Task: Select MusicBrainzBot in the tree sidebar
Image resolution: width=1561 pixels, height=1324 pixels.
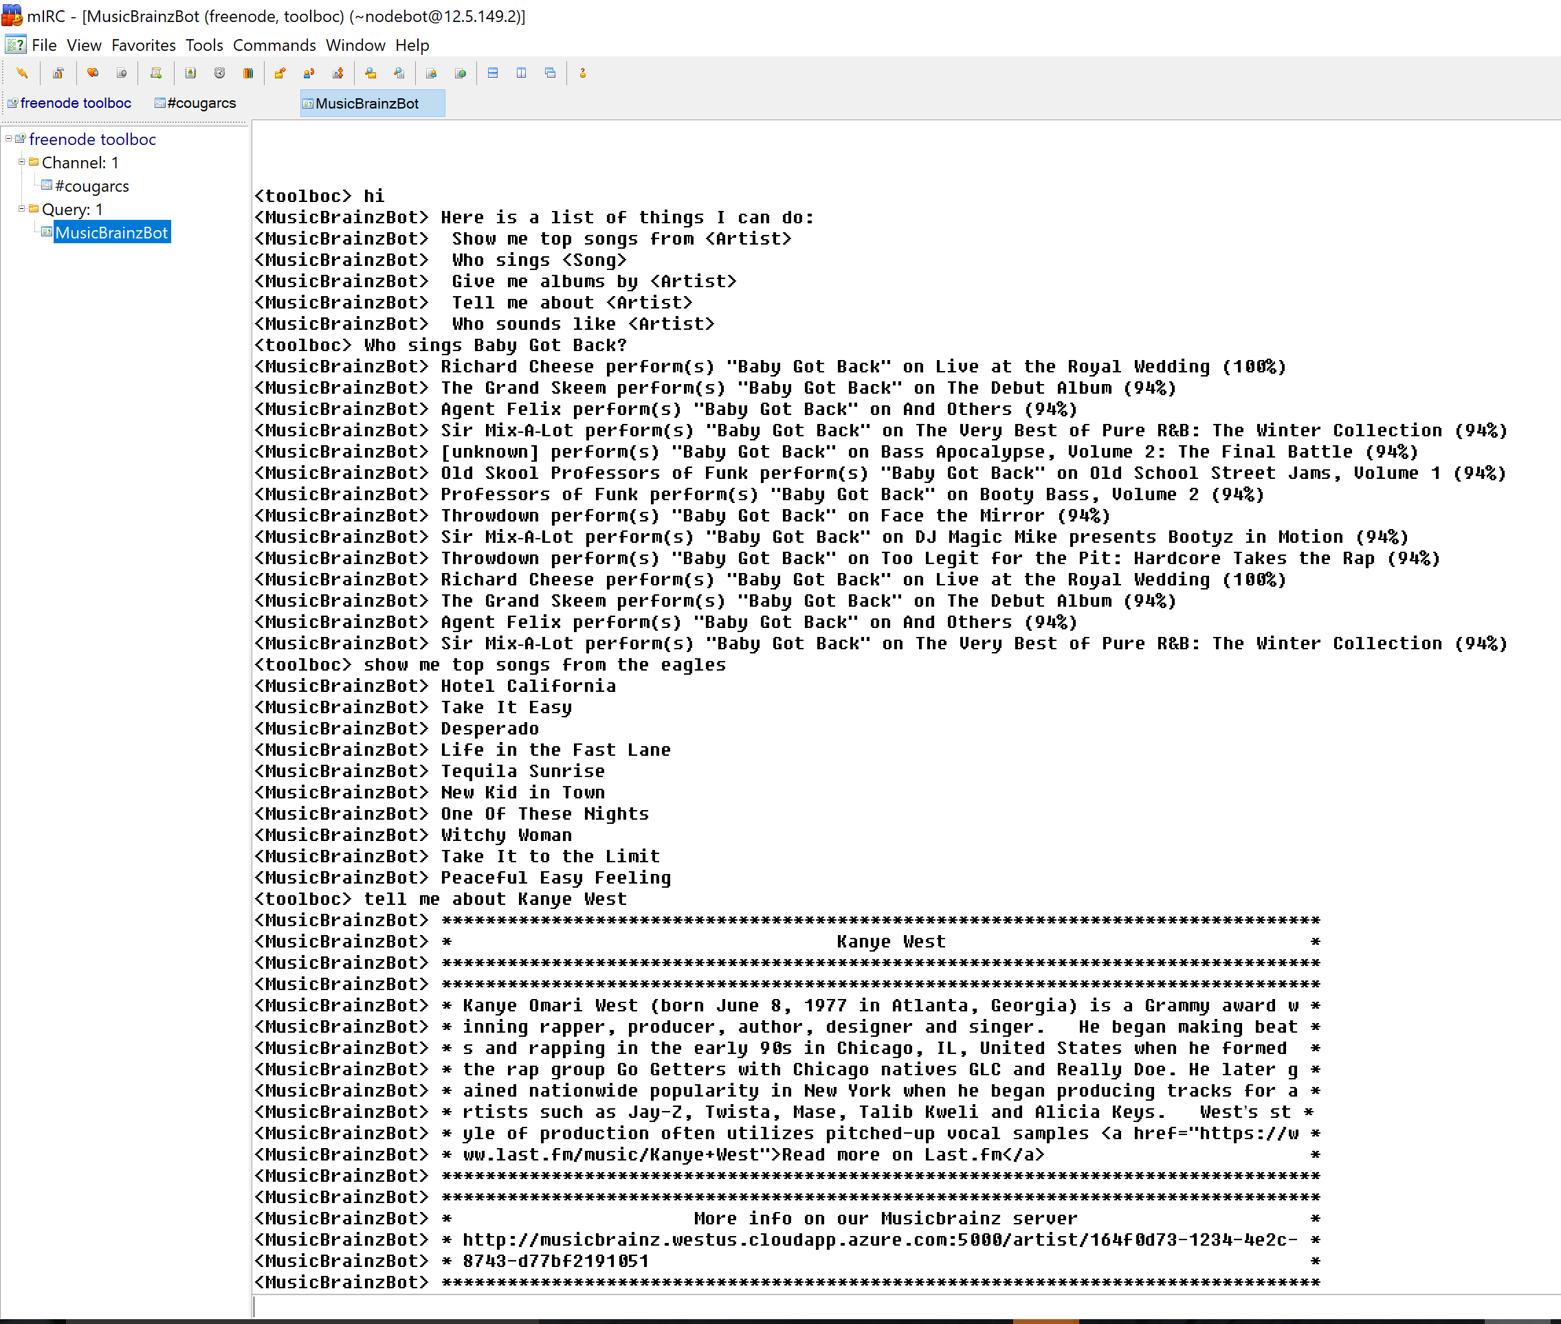Action: [x=112, y=232]
